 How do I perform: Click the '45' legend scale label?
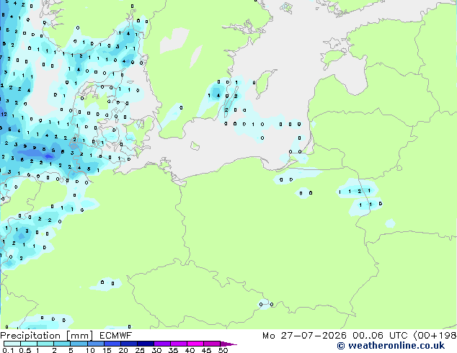click(206, 350)
